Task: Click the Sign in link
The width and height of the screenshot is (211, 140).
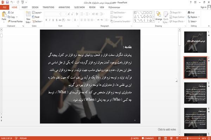Action: coord(203,7)
